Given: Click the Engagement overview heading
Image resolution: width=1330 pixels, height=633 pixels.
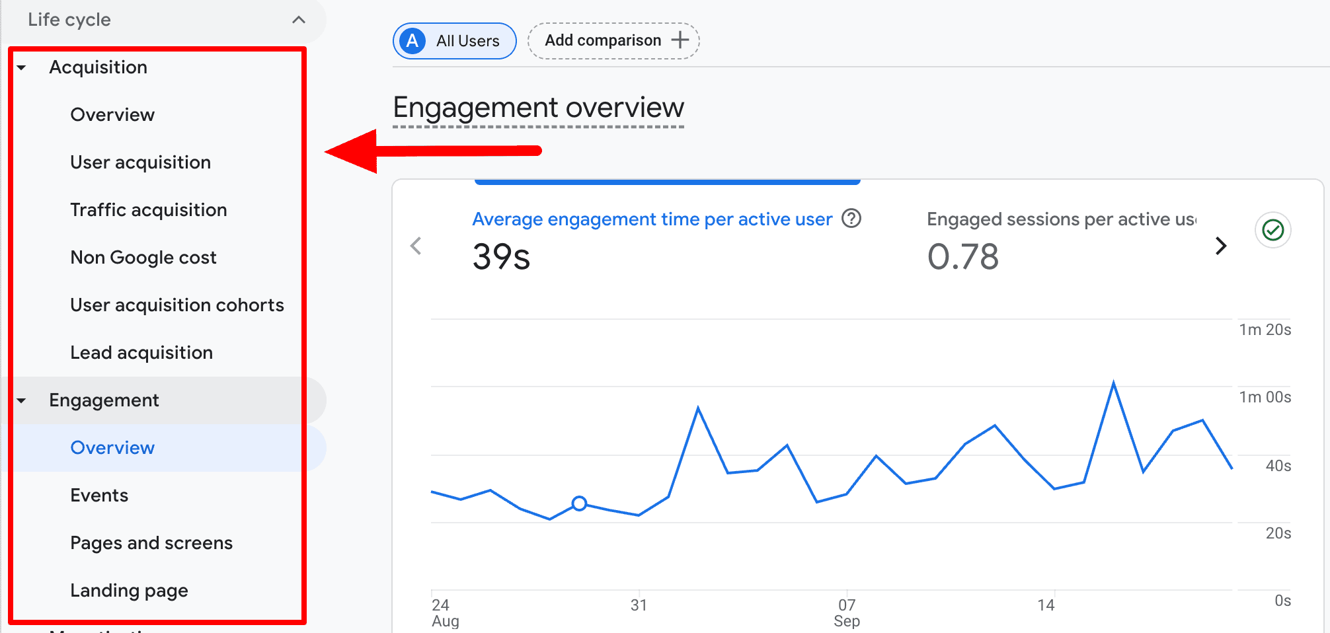Looking at the screenshot, I should (538, 107).
